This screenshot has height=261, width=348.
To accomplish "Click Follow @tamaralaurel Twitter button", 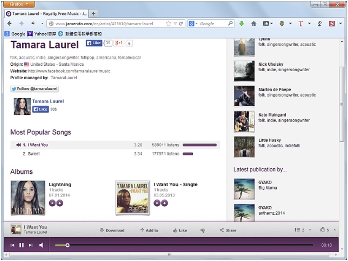I will click(x=34, y=89).
